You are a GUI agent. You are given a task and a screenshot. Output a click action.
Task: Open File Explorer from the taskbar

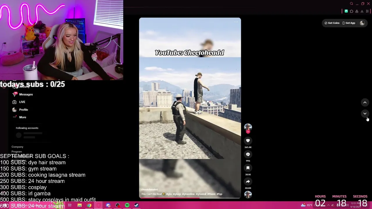pos(79,206)
